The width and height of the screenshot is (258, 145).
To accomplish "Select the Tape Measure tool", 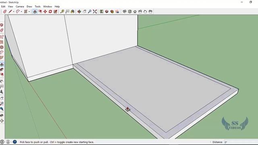I will click(x=62, y=12).
